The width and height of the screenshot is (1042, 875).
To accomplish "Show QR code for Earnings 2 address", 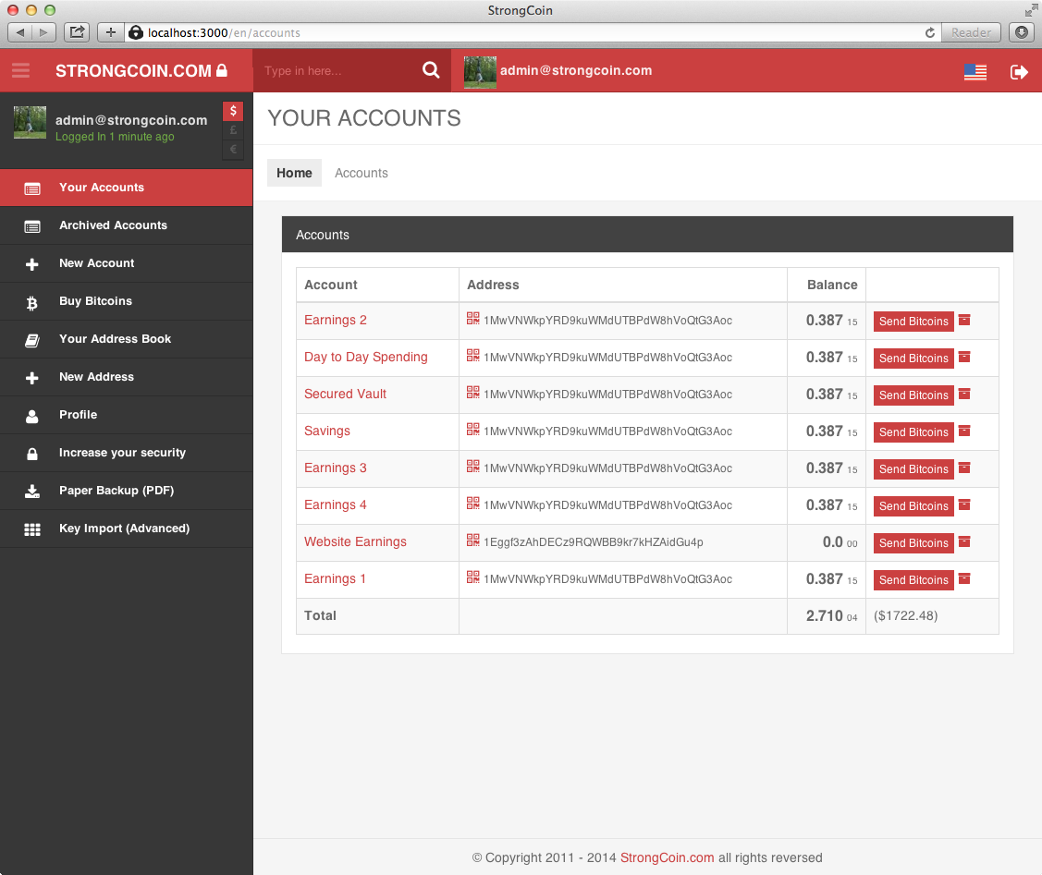I will (x=472, y=319).
